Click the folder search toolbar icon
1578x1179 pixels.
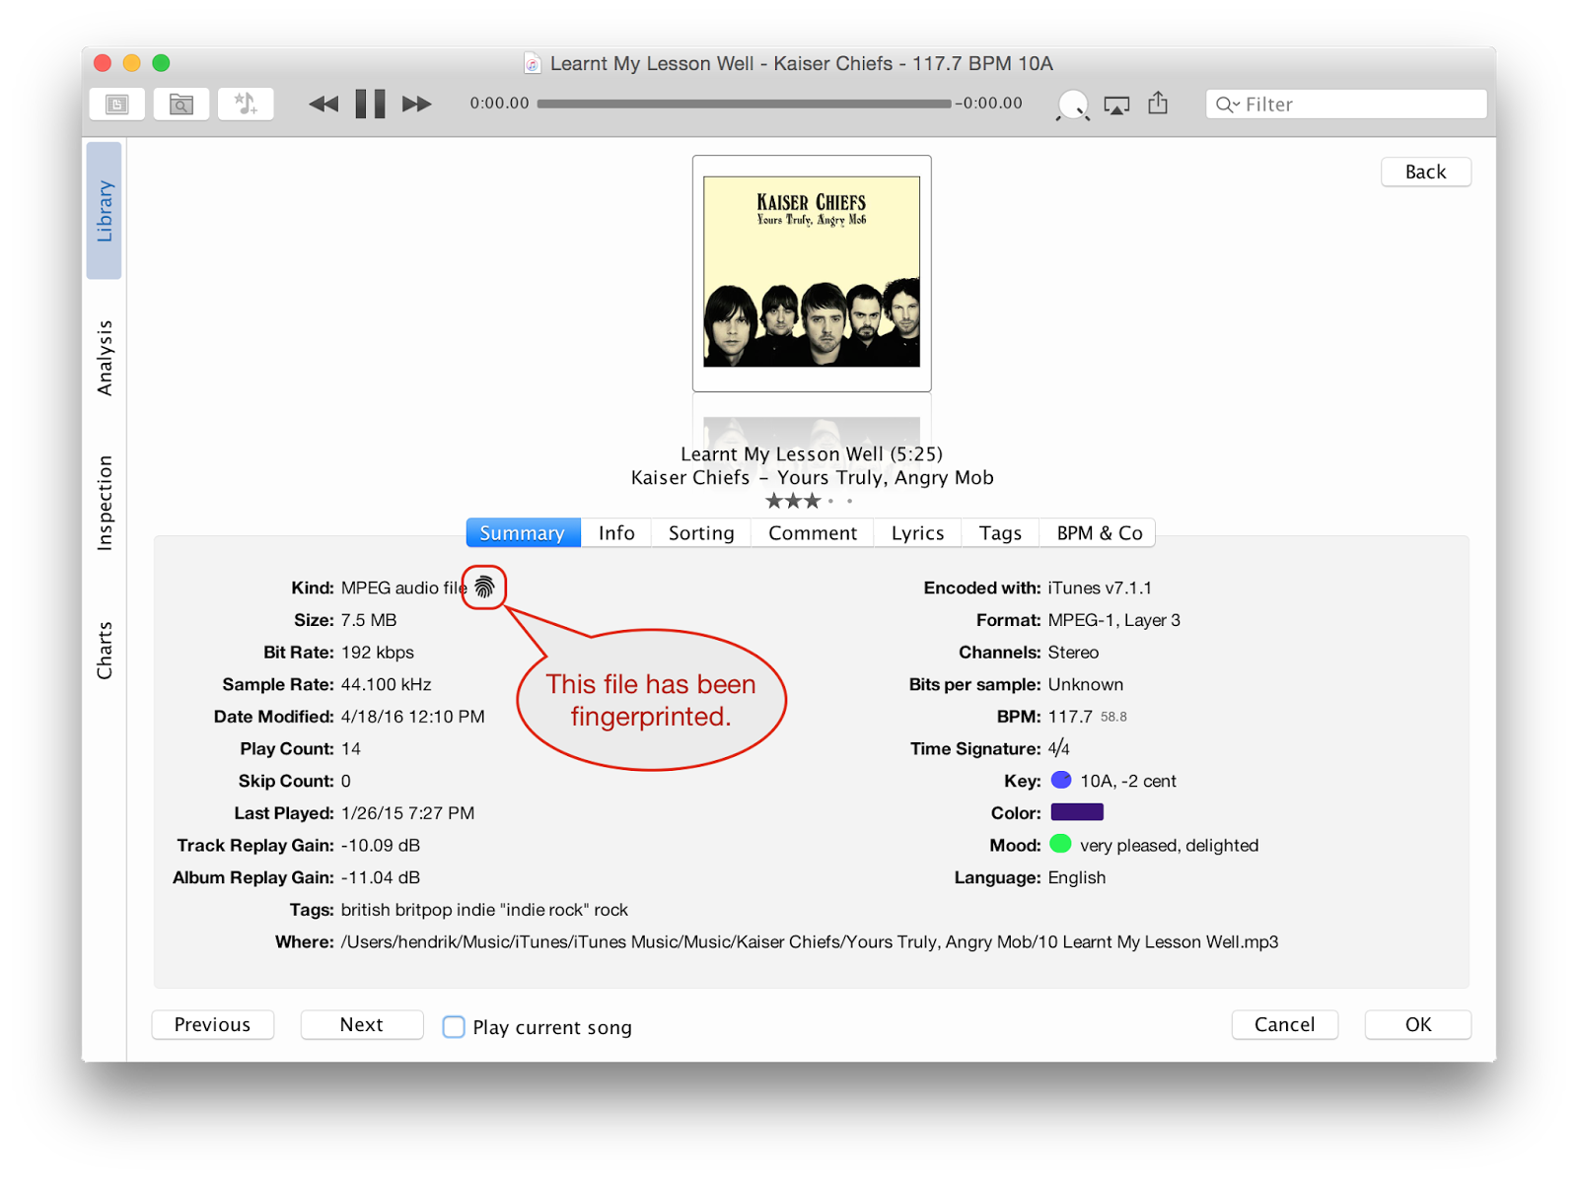pyautogui.click(x=181, y=104)
